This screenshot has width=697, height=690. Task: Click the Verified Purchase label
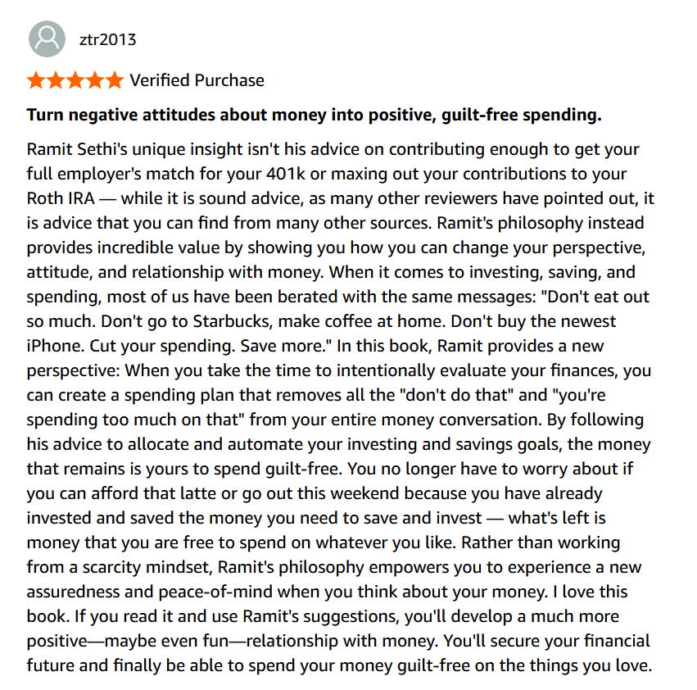pos(197,80)
